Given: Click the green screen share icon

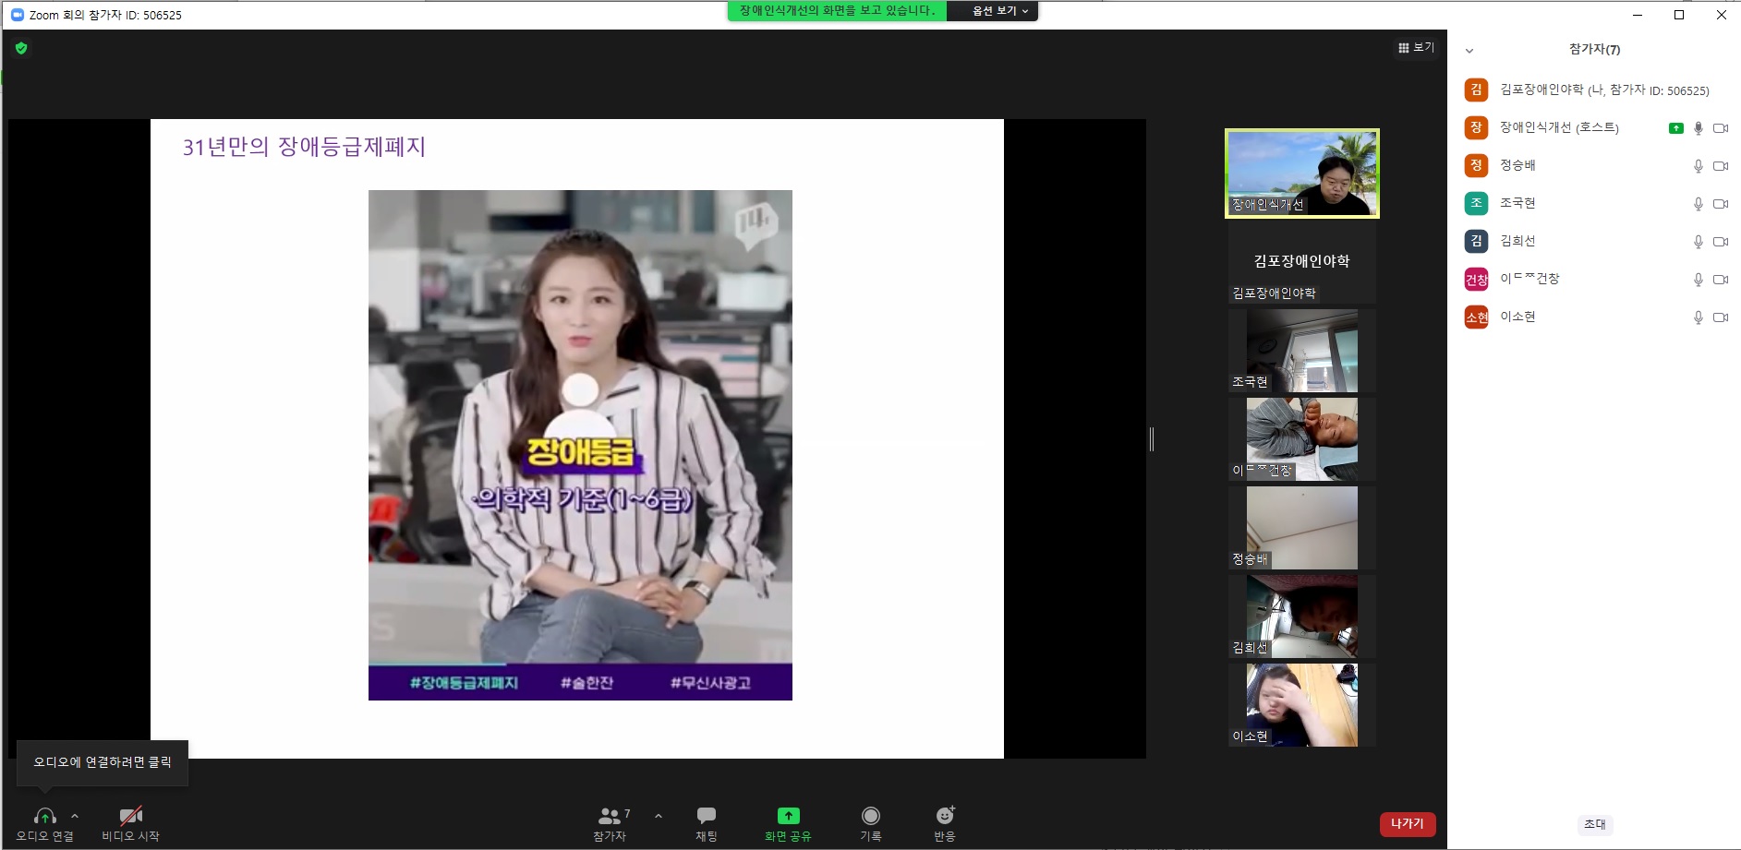Looking at the screenshot, I should click(x=788, y=816).
